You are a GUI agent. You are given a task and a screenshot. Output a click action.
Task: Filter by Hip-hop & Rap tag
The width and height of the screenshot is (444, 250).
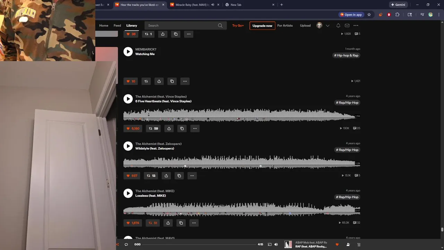346,56
